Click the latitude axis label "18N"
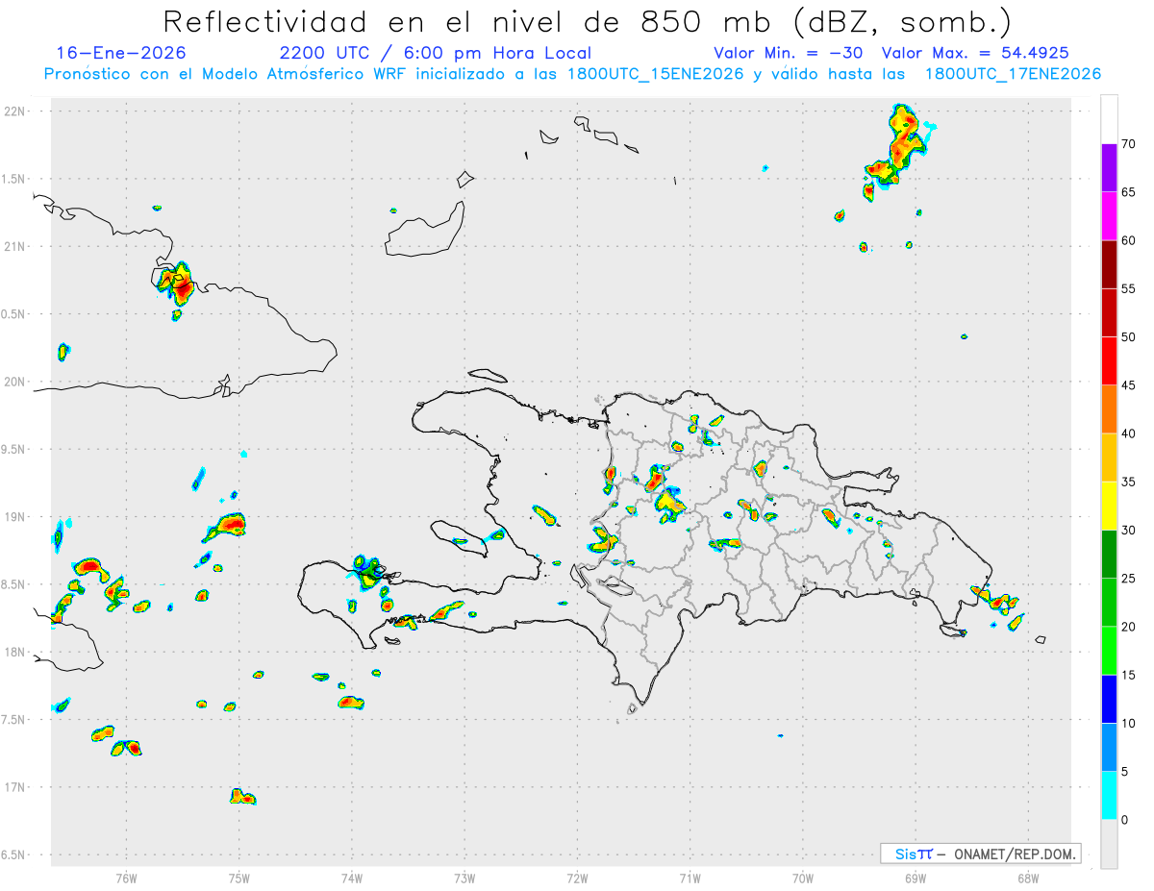This screenshot has width=1154, height=891. [16, 652]
